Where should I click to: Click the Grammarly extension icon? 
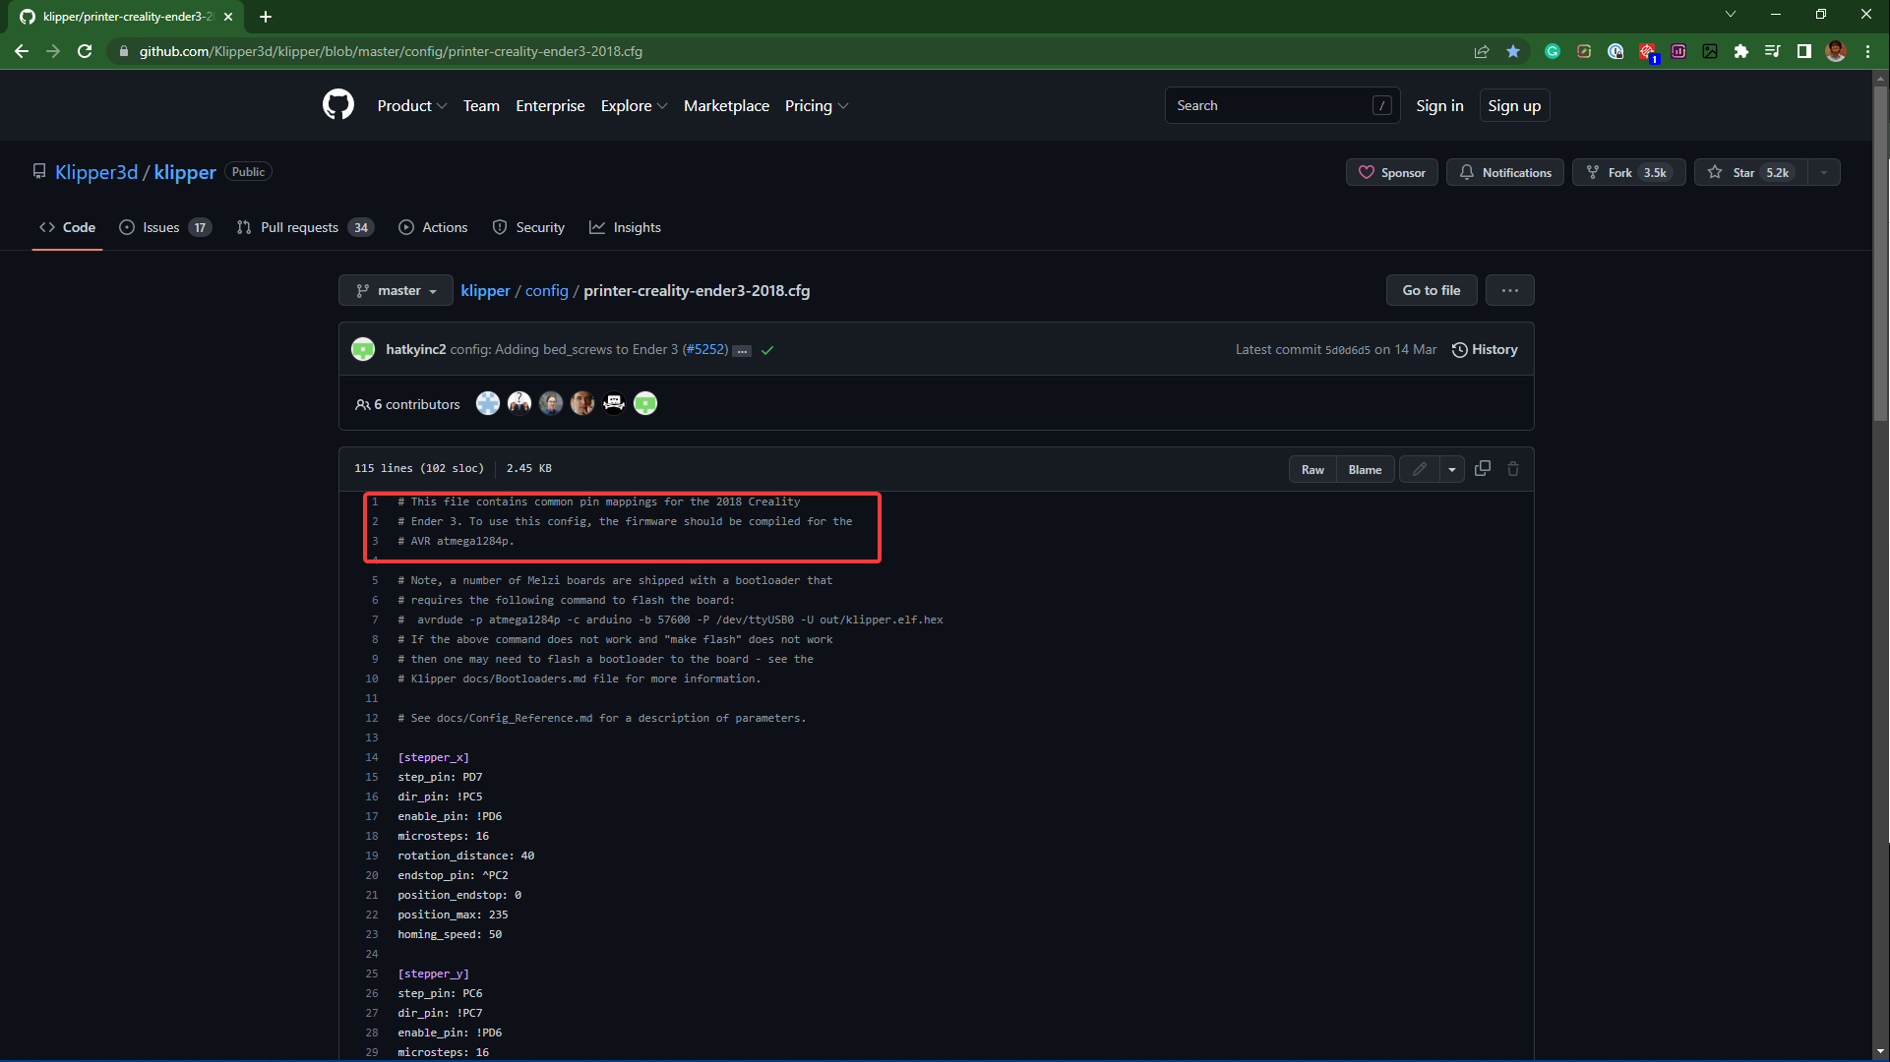pos(1553,51)
